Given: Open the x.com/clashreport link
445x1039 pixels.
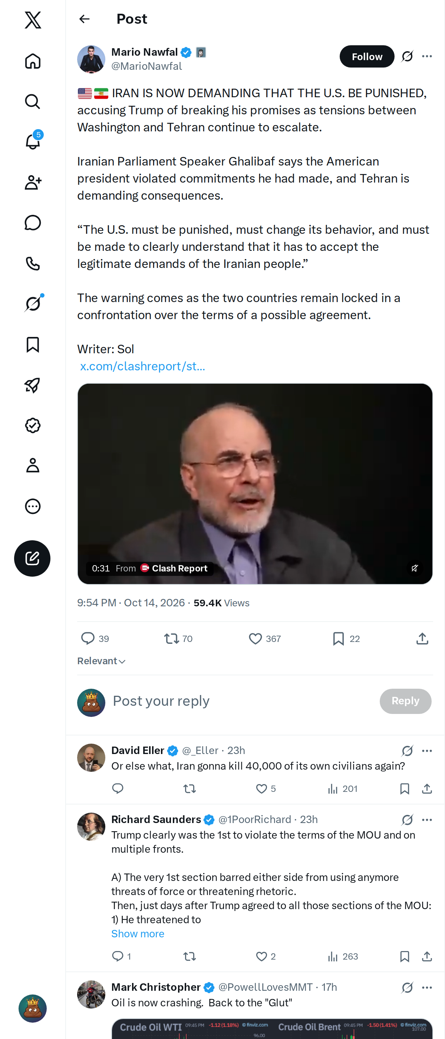Looking at the screenshot, I should (x=143, y=366).
